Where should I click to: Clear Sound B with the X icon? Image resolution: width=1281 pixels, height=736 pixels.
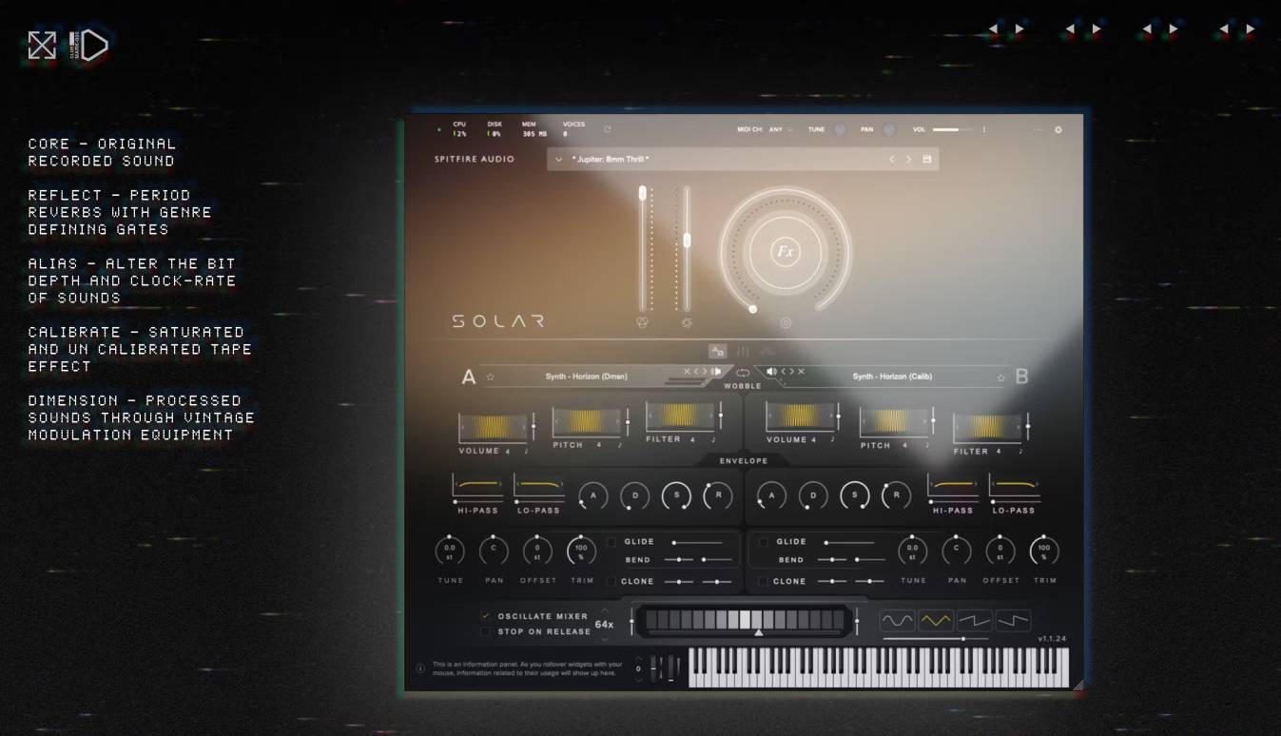coord(802,371)
